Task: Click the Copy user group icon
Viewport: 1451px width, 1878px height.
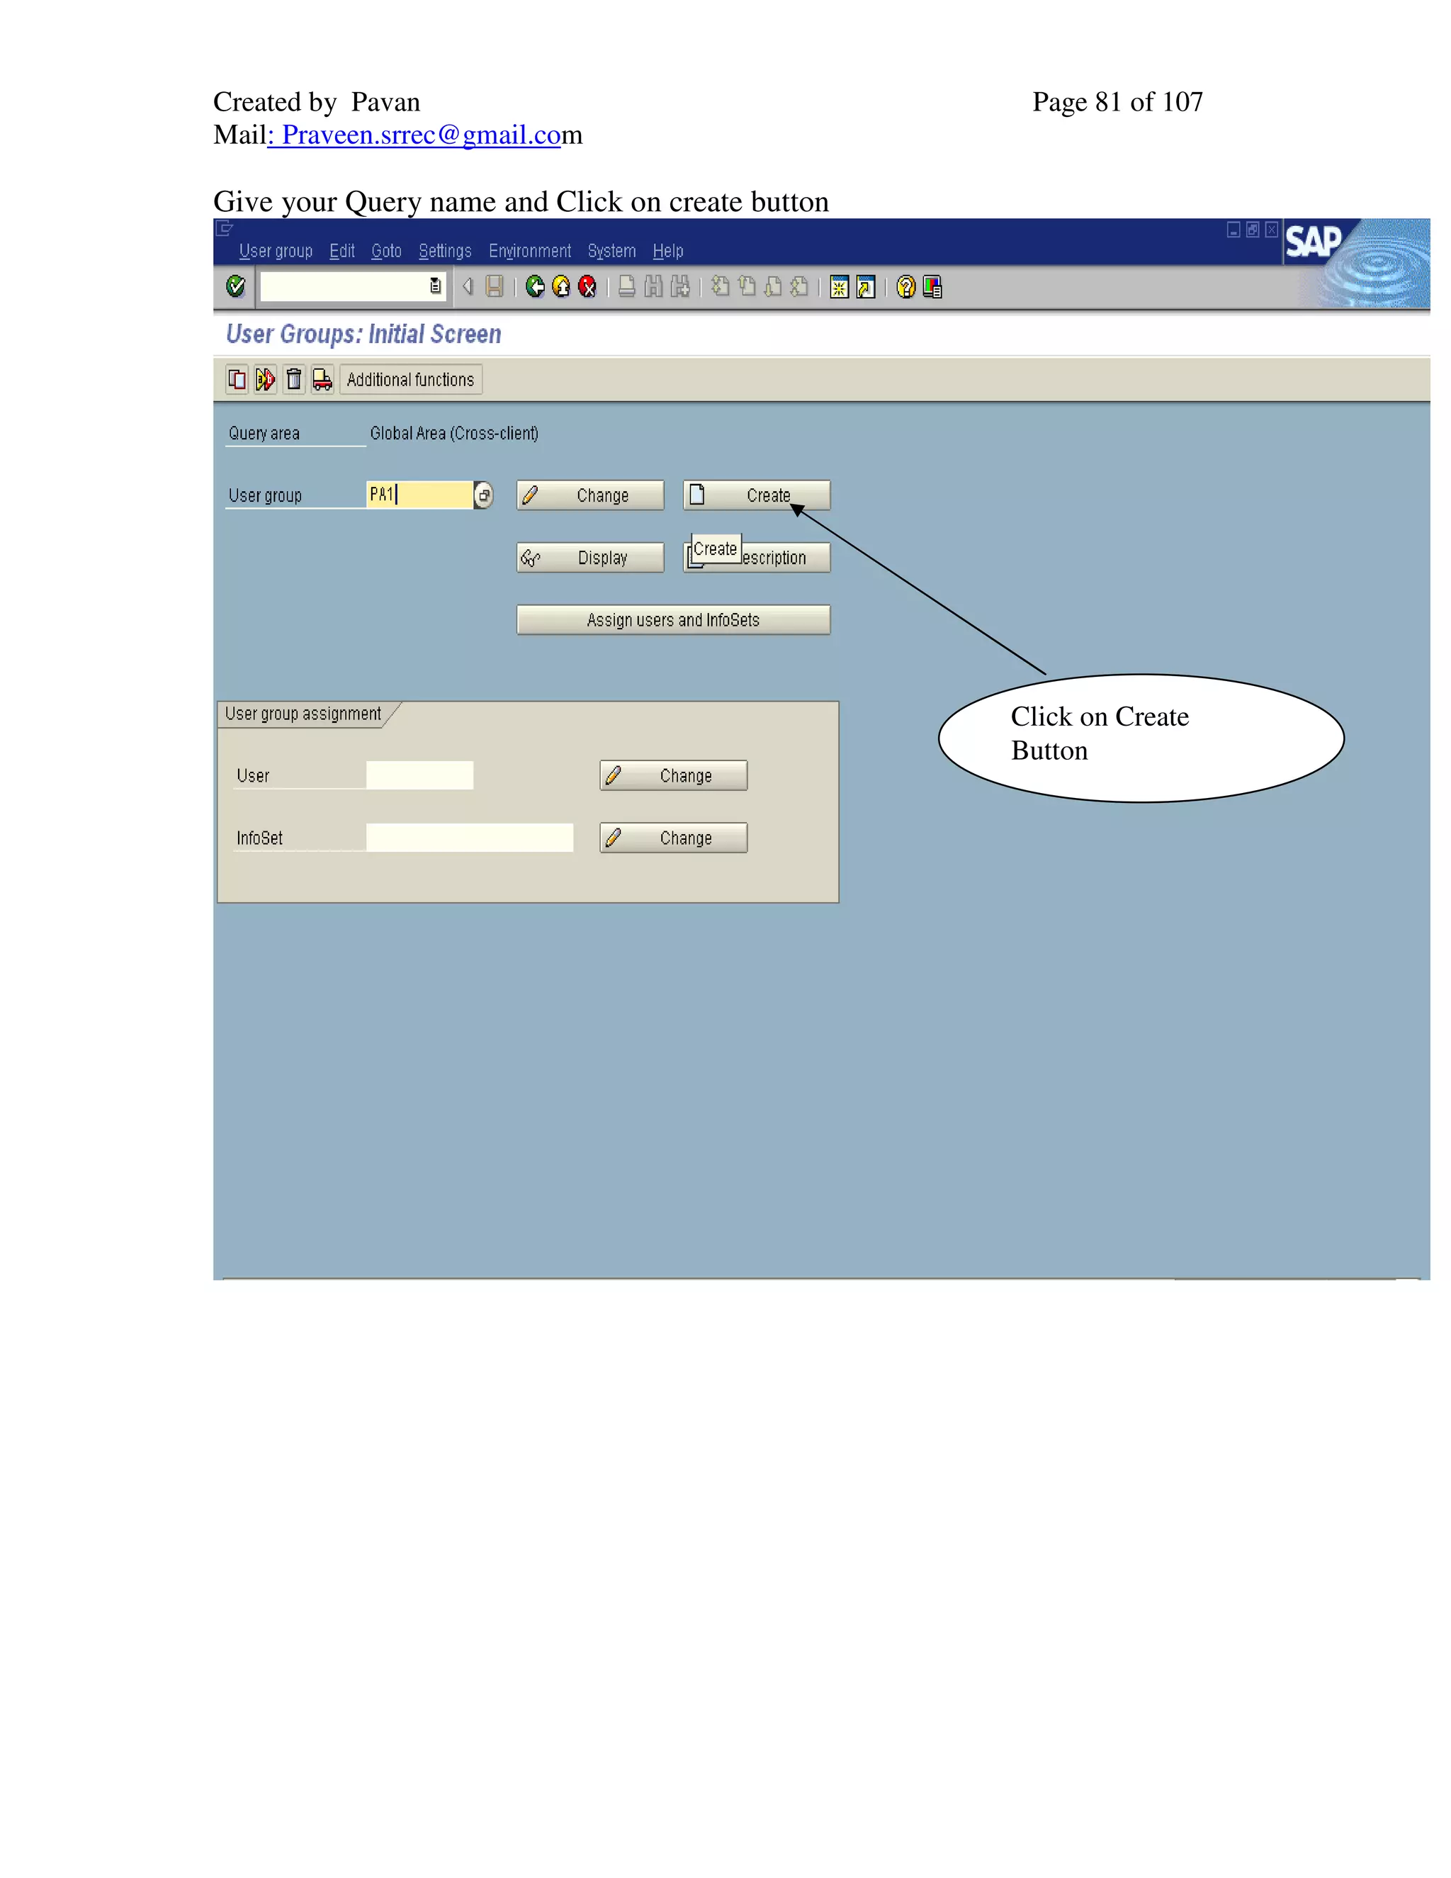Action: [237, 379]
